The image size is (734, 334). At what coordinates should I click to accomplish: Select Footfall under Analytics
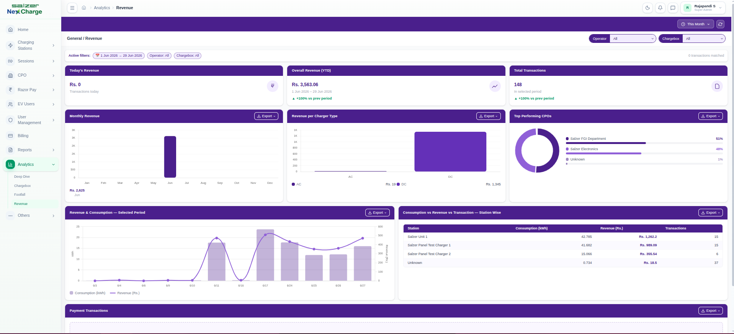point(20,195)
